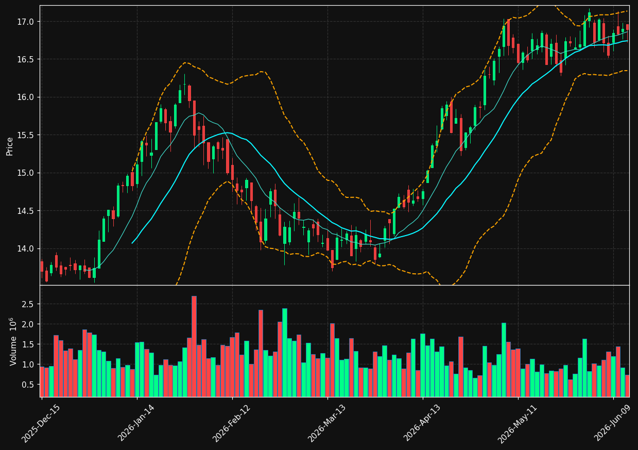Select the 2026-Jan-14 date label

[136, 423]
